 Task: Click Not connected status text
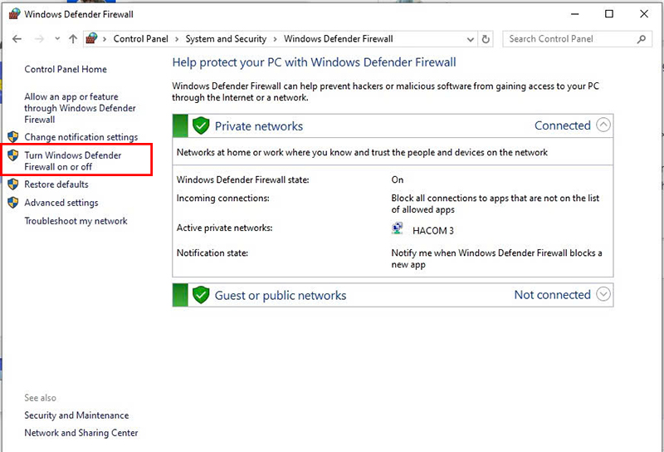click(x=552, y=295)
